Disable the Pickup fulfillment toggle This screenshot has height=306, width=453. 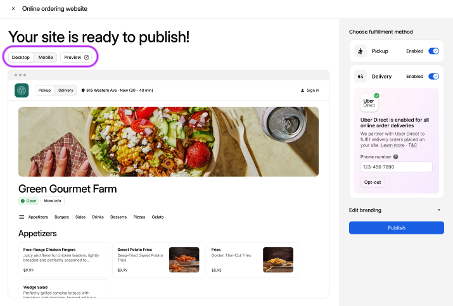click(x=433, y=51)
